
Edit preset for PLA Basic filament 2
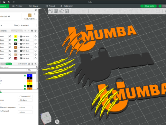click(36, 36)
